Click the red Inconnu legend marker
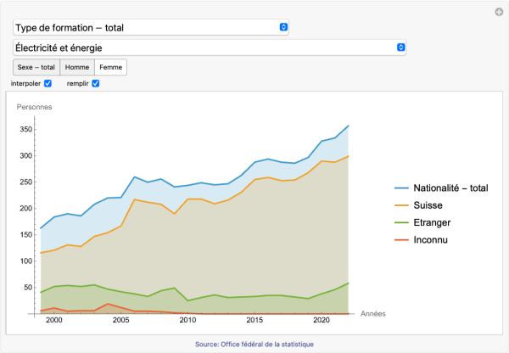 [x=400, y=240]
